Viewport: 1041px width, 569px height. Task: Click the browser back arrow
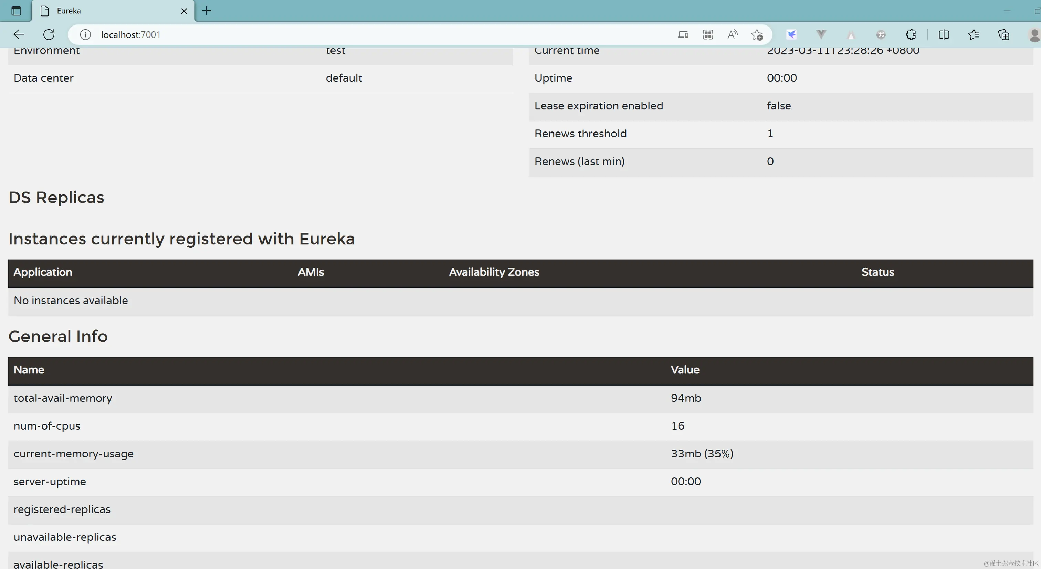[19, 35]
